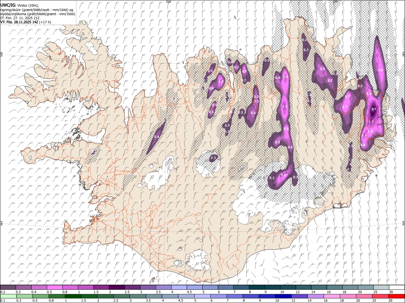Viewport: 405px width, 303px height.
Task: Select the 7–8 slate-blue swatch, top legend row
Action: pyautogui.click(x=241, y=287)
